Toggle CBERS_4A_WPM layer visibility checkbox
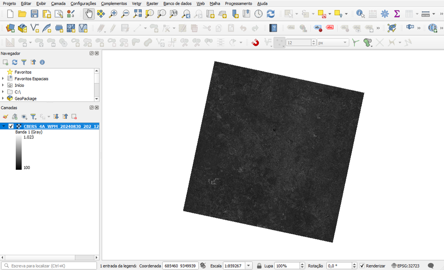The height and width of the screenshot is (270, 444). pyautogui.click(x=11, y=126)
